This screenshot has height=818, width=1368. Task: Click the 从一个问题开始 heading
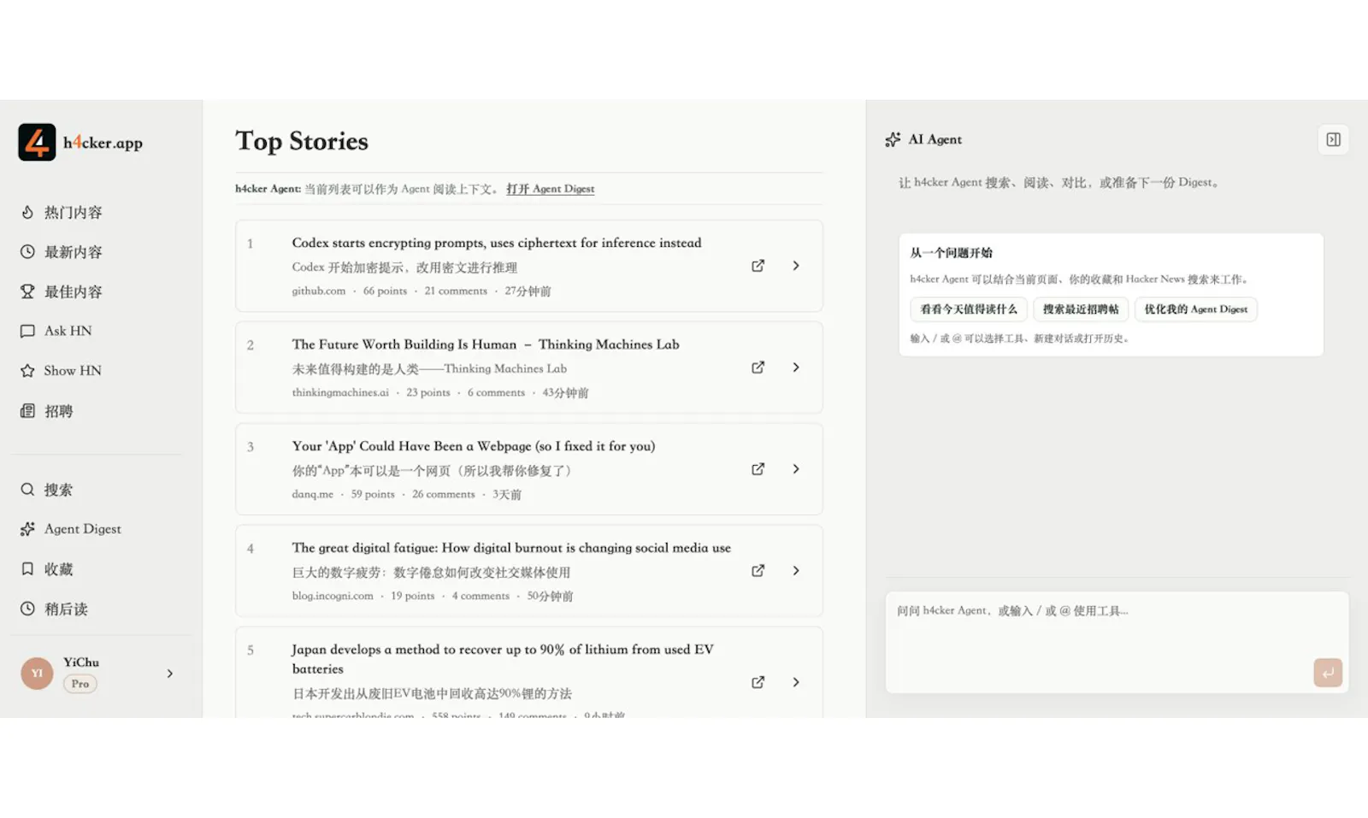click(x=951, y=253)
